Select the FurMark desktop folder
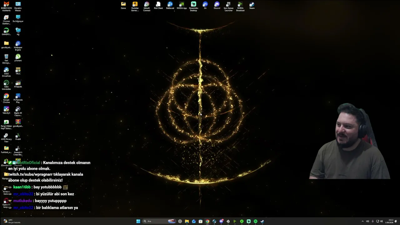Image resolution: width=400 pixels, height=225 pixels. point(6,150)
